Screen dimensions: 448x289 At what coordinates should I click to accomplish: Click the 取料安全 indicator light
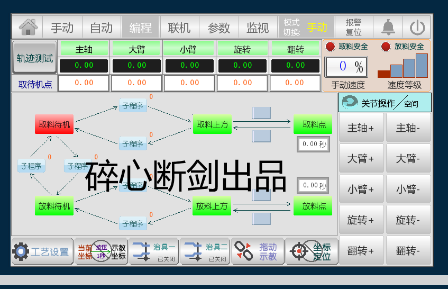[331, 47]
